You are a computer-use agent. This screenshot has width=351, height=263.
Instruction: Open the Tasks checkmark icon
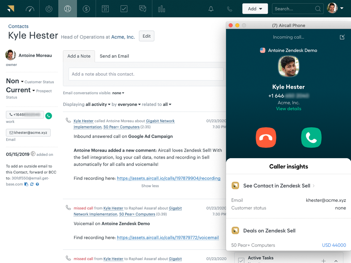coord(124,9)
